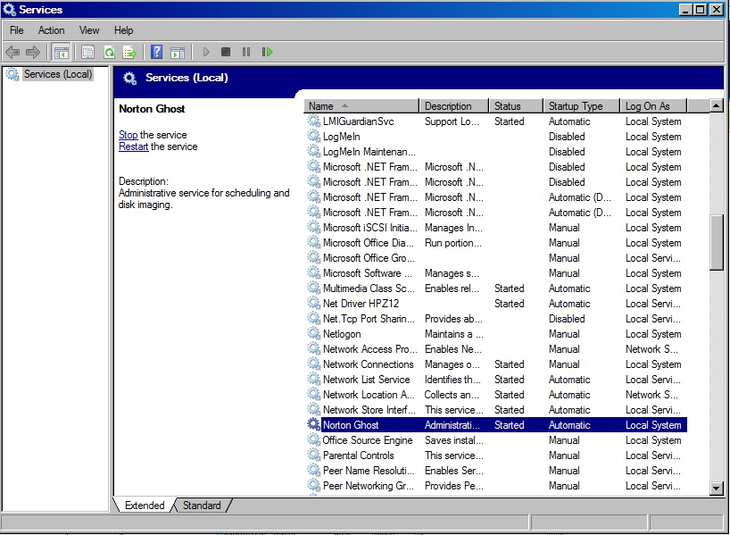730x535 pixels.
Task: Click the Export List toolbar icon
Action: coord(129,52)
